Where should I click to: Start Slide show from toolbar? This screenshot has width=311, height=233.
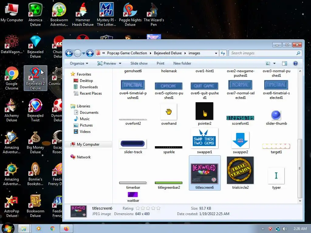(139, 63)
